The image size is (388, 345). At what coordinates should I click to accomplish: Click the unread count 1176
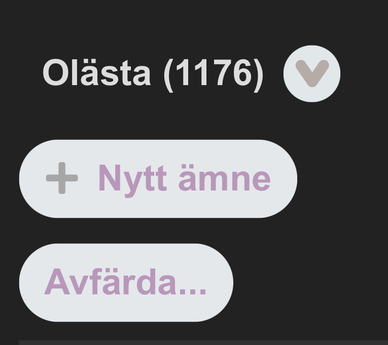point(214,73)
